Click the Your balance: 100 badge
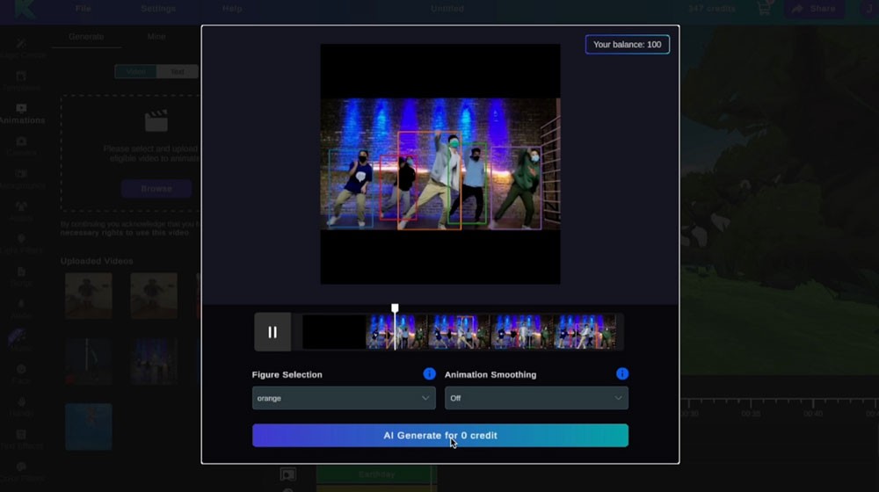The image size is (879, 492). [x=628, y=44]
